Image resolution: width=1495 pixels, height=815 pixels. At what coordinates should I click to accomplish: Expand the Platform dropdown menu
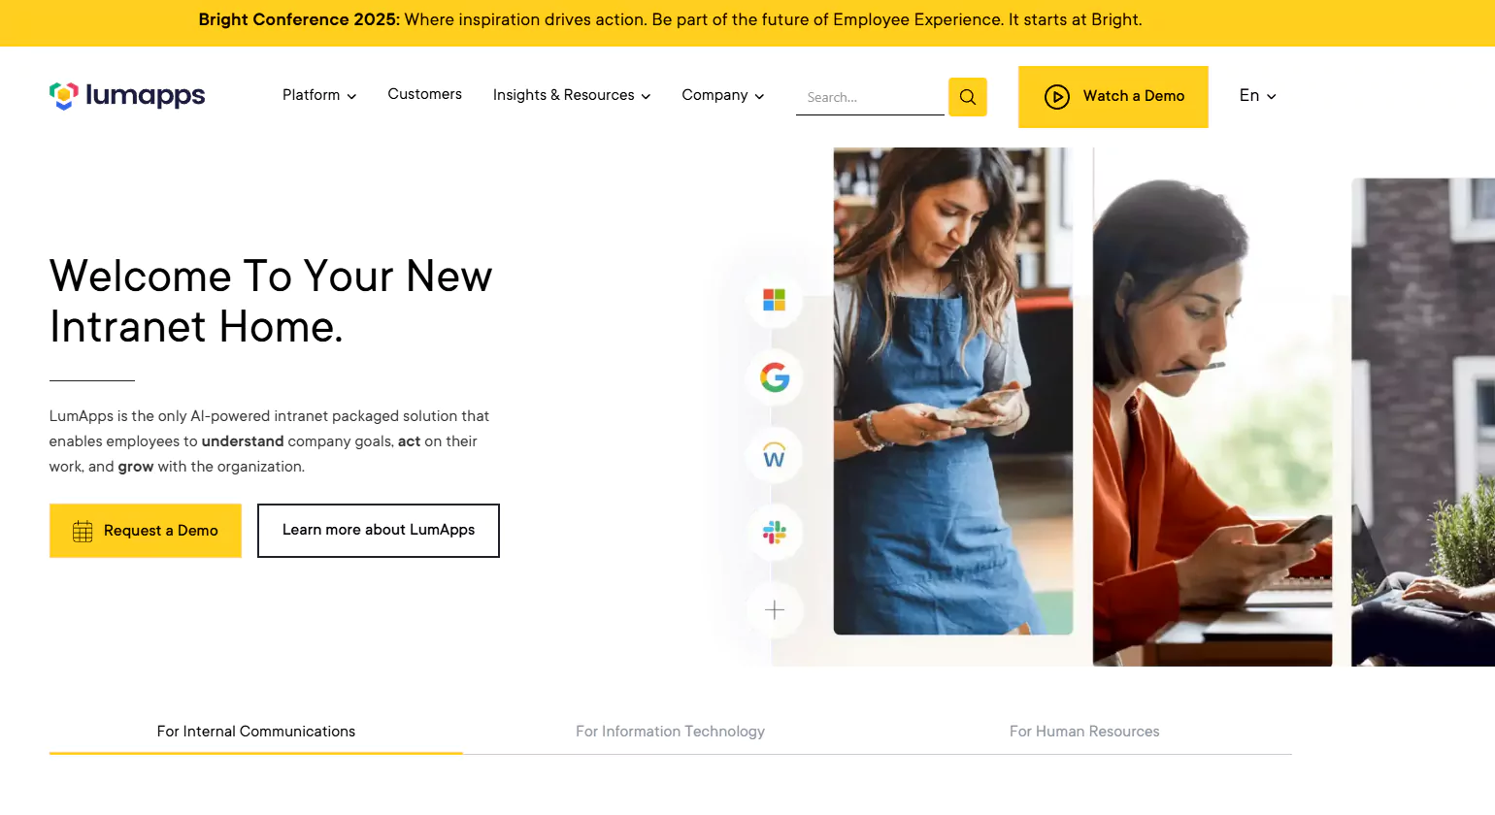tap(319, 95)
